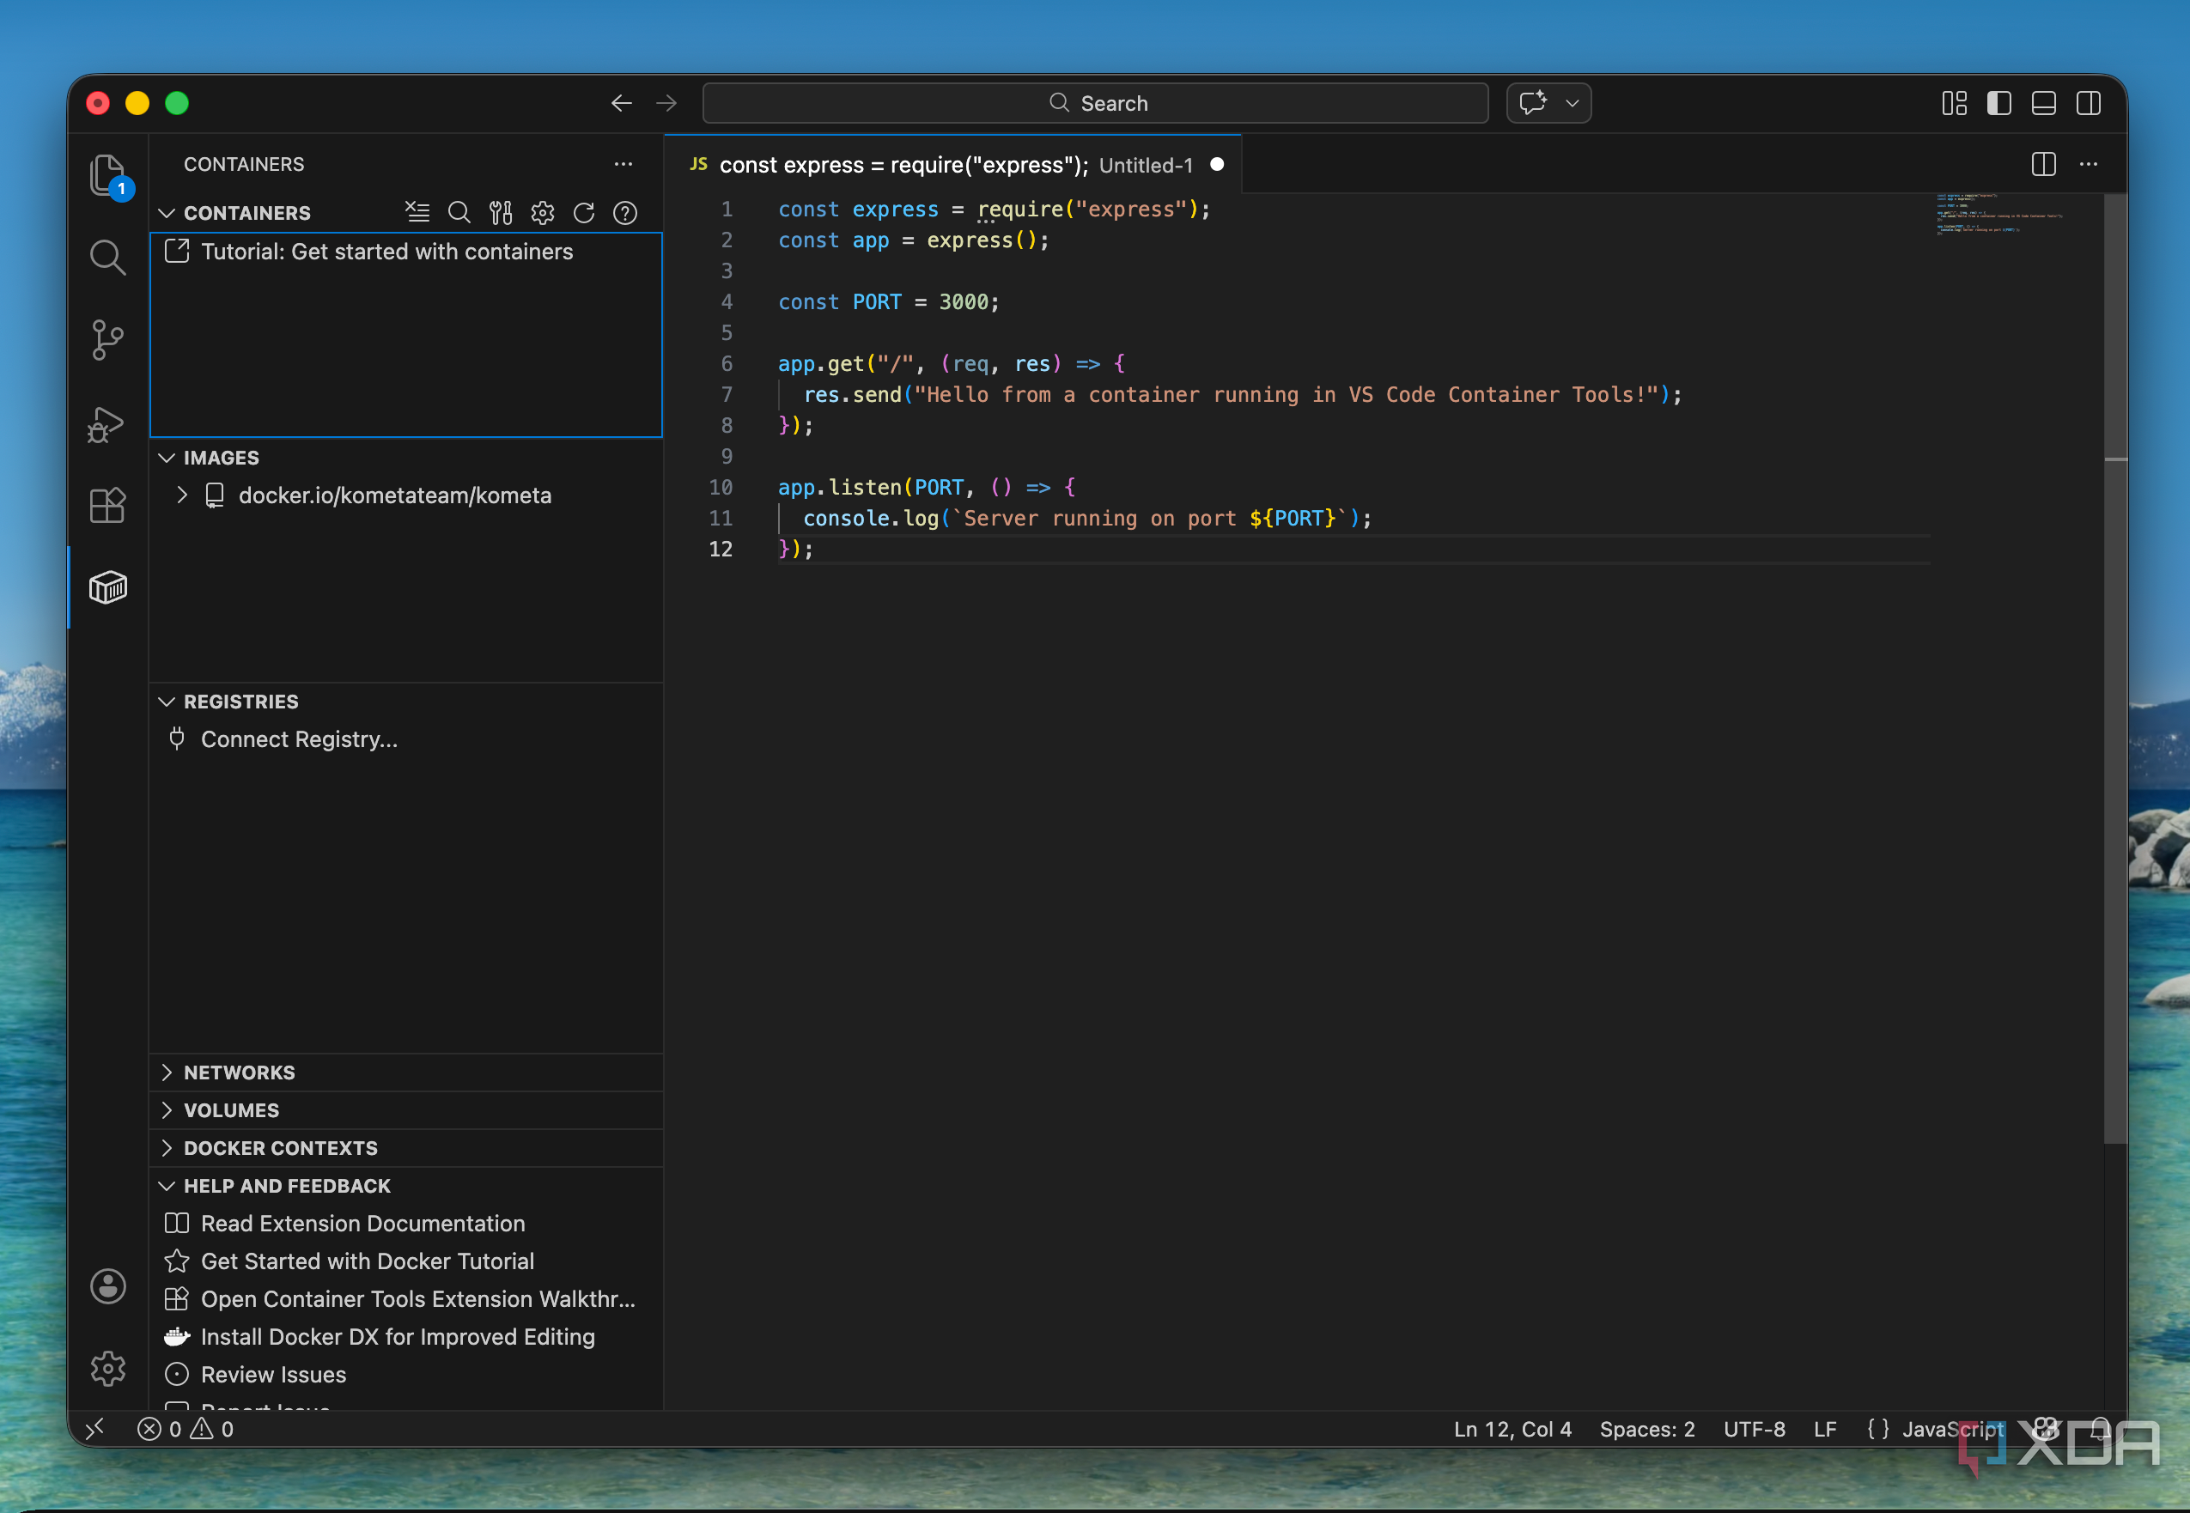
Task: Toggle the secondary side bar
Action: click(2089, 102)
